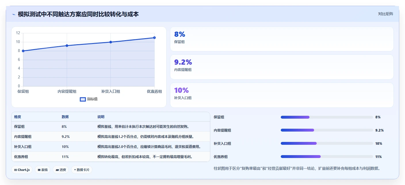Click the 内容提醒组 progress bar
The width and height of the screenshot is (405, 185).
coord(327,130)
